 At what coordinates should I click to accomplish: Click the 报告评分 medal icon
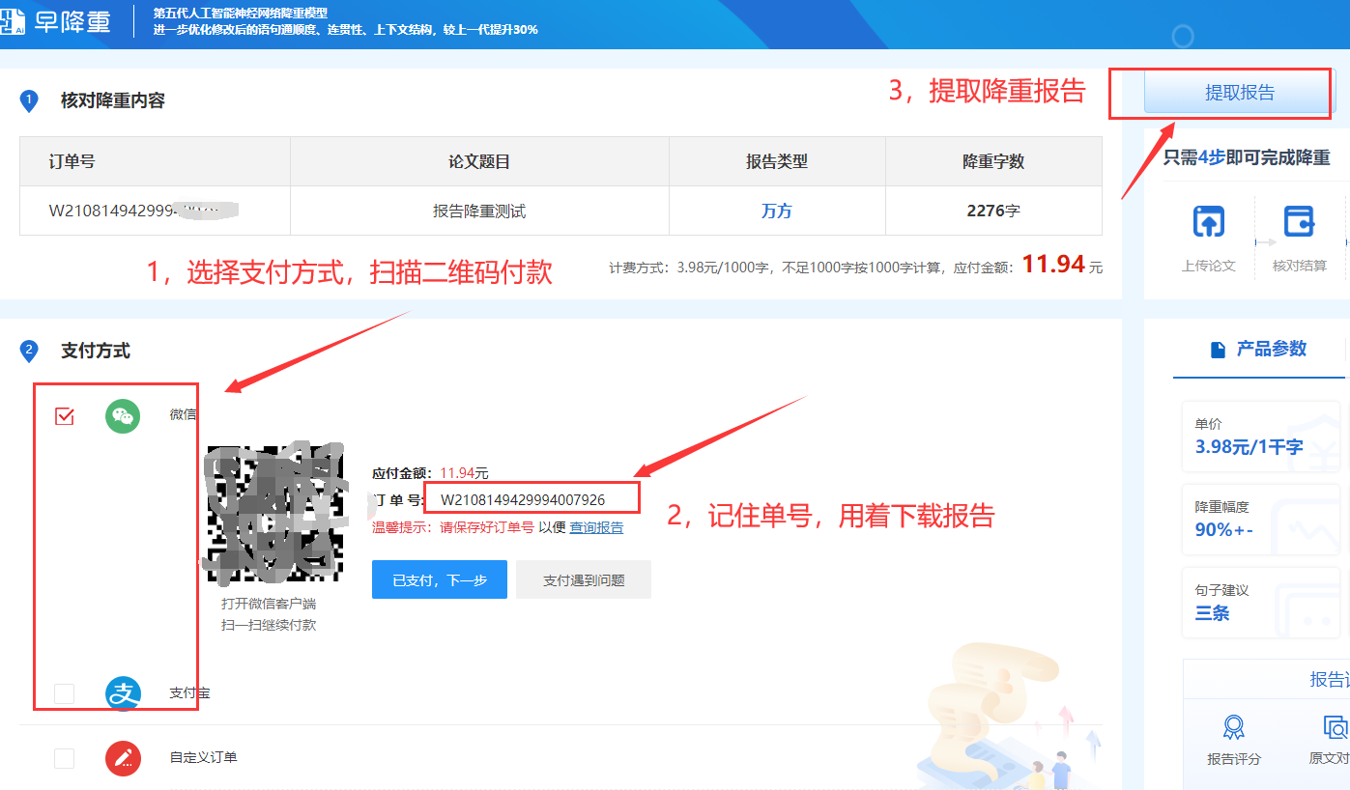click(1233, 727)
